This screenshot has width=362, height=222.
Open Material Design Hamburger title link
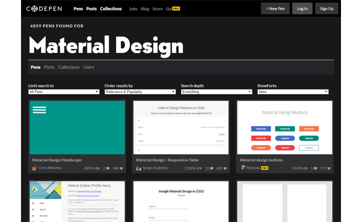(x=57, y=160)
